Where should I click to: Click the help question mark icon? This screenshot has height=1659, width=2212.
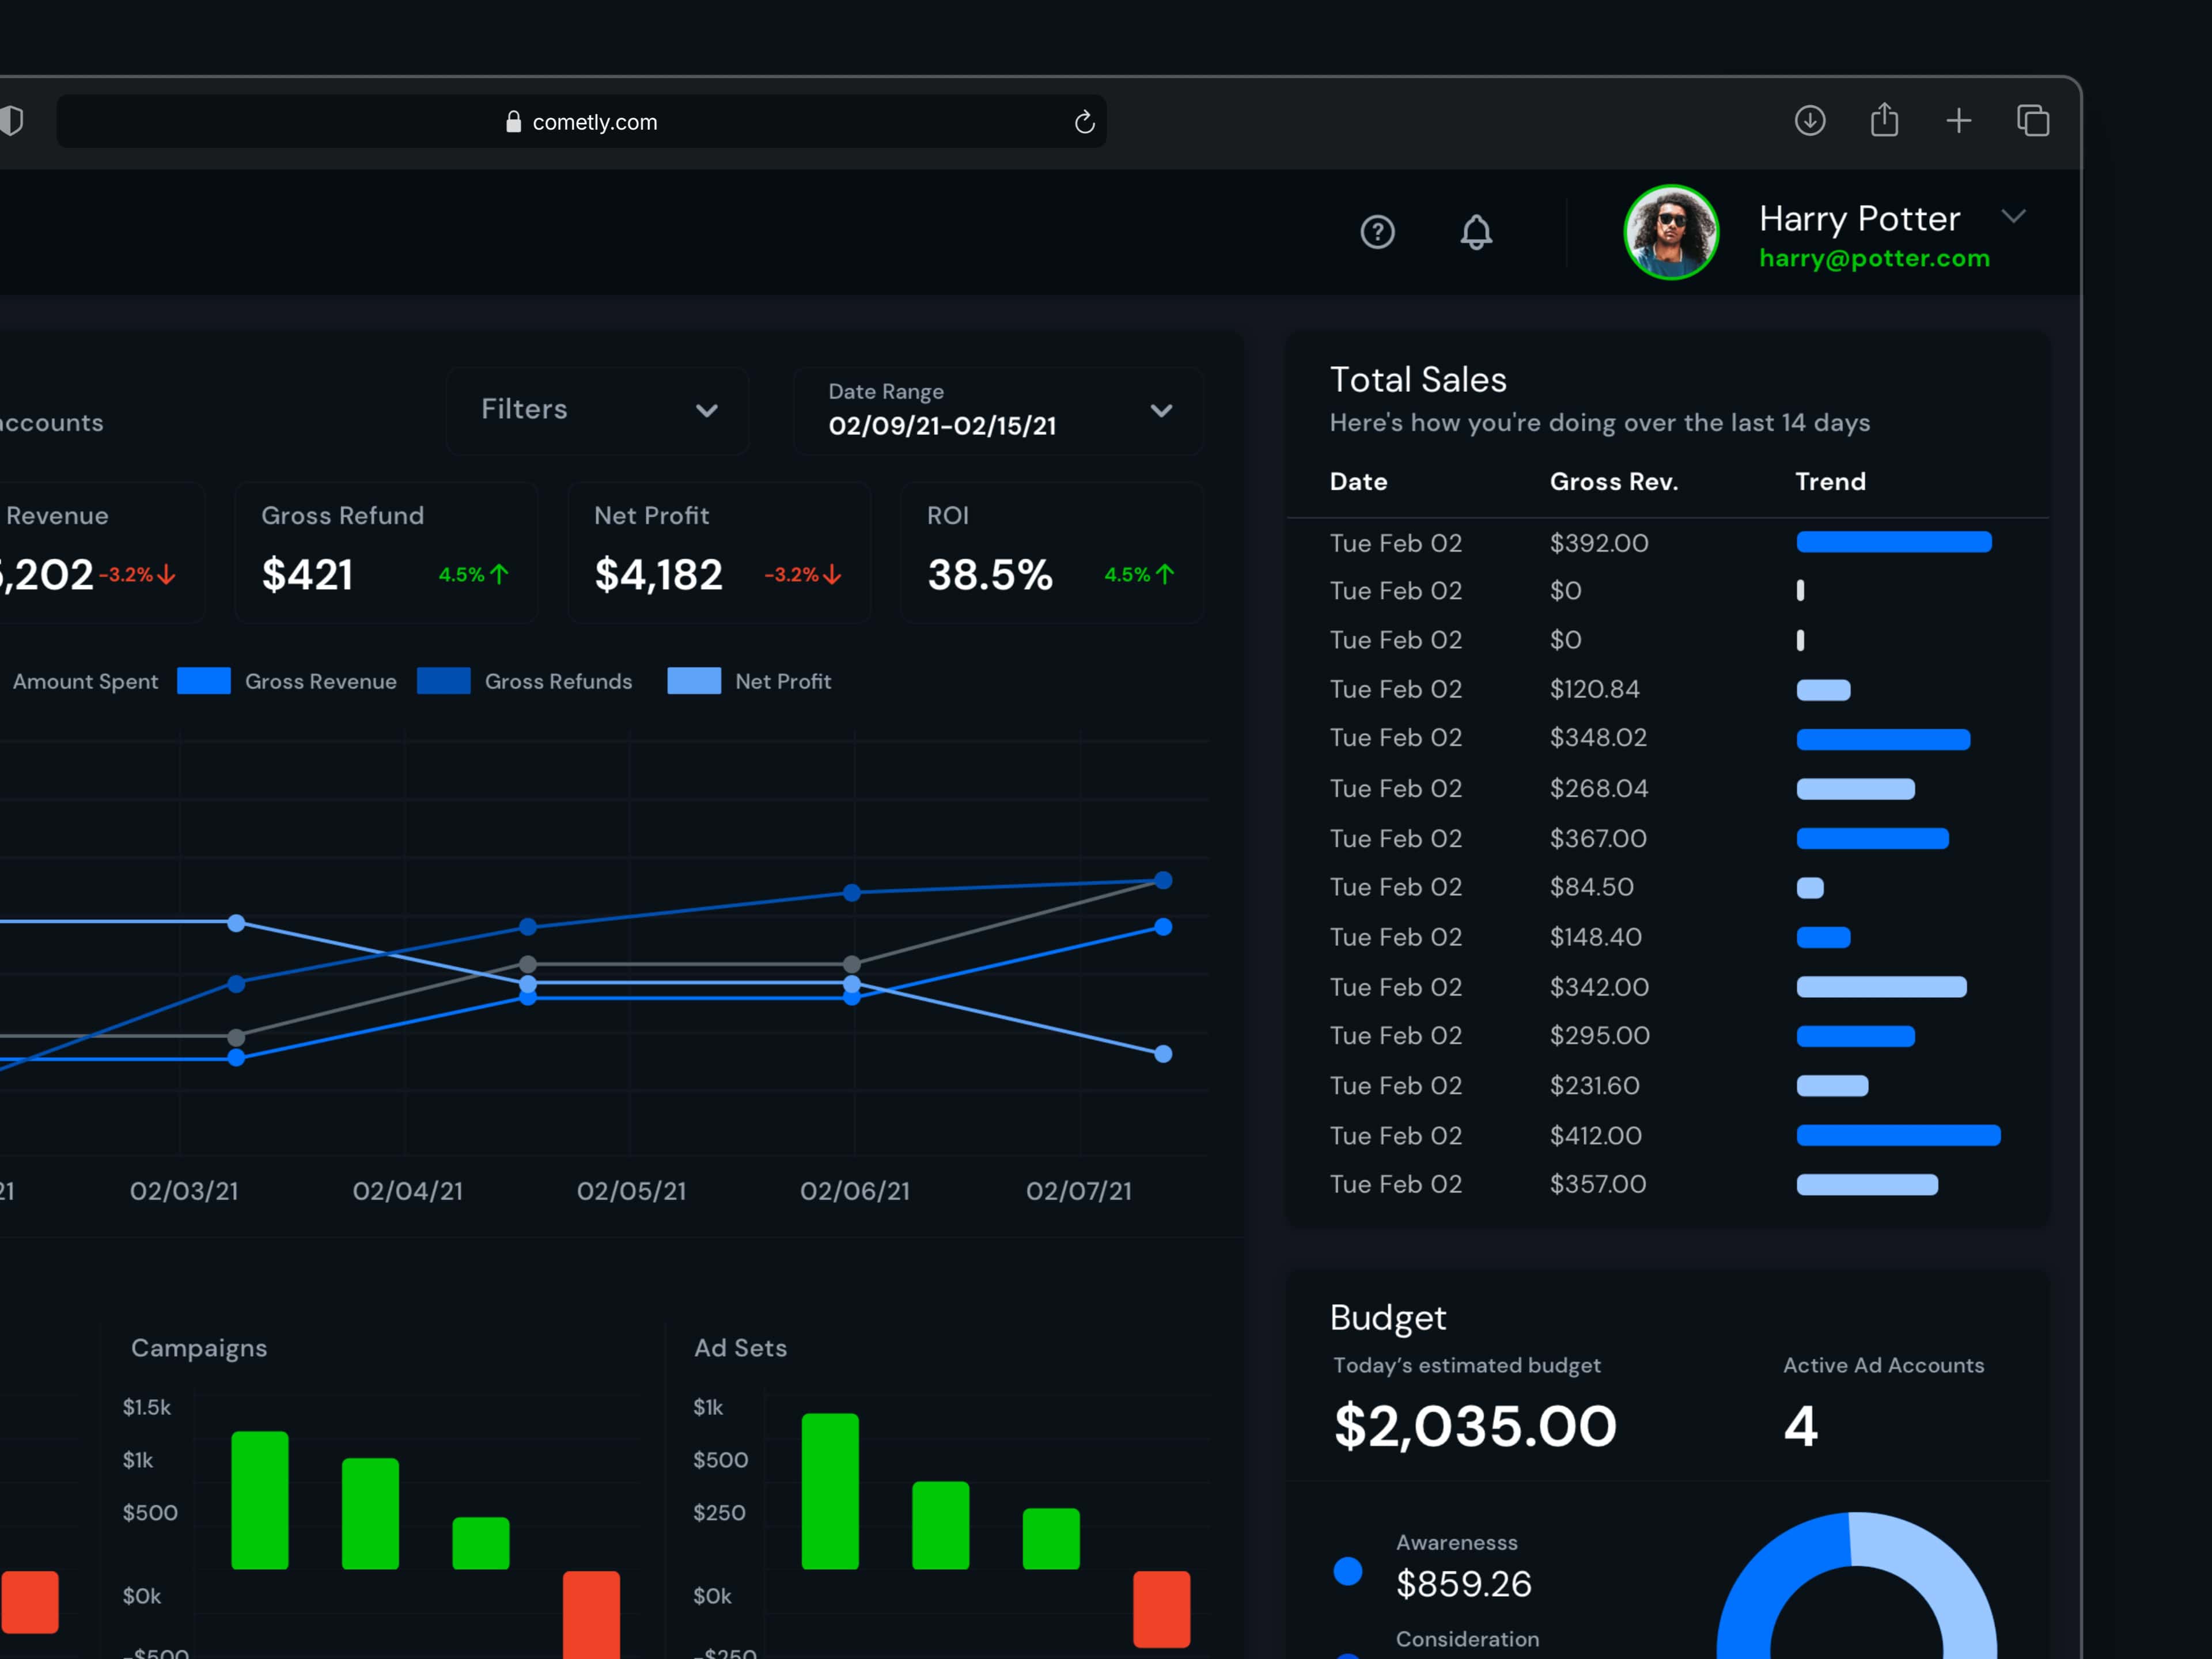[1377, 232]
